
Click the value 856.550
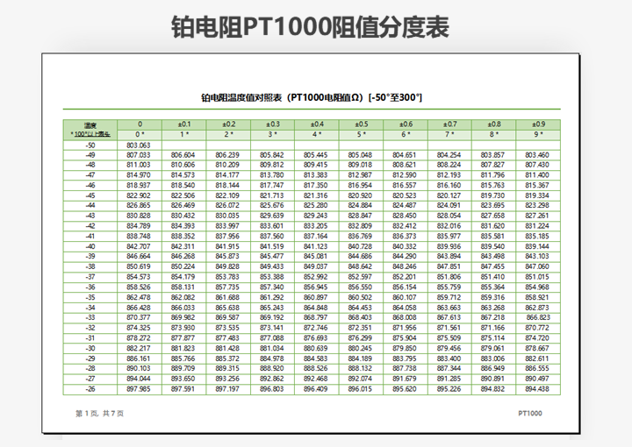coord(360,287)
